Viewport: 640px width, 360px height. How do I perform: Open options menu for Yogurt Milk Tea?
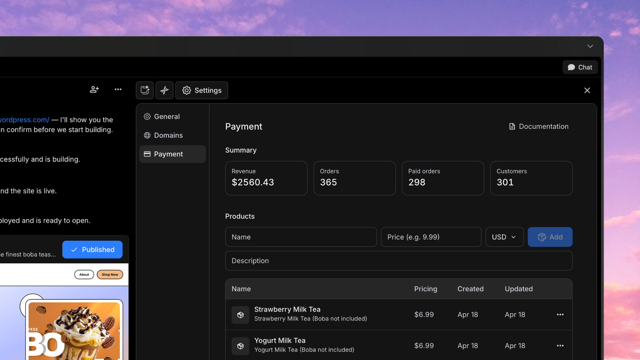coord(560,346)
